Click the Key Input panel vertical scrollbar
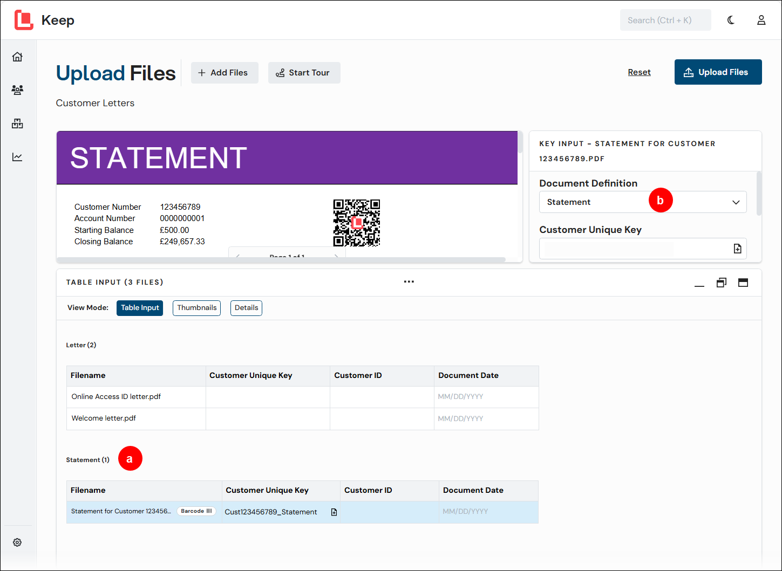This screenshot has height=571, width=782. (759, 194)
